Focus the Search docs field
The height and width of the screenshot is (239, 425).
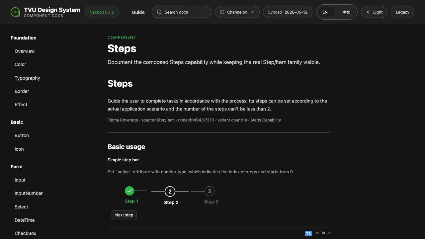tap(182, 12)
